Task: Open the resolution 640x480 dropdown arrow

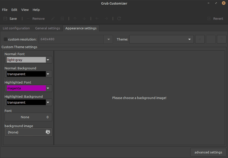Action: click(108, 39)
